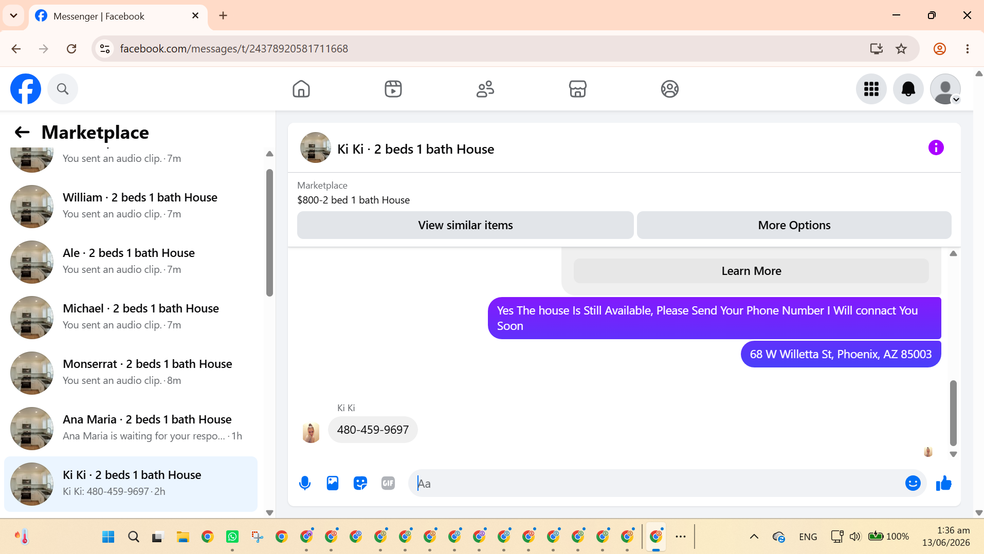
Task: Open WhatsApp from the taskbar
Action: click(232, 537)
